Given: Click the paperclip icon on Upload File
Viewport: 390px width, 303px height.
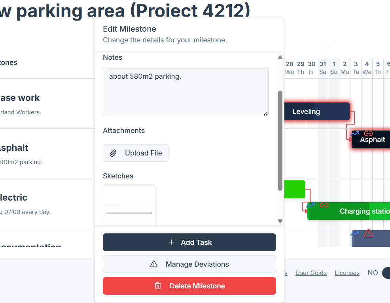Looking at the screenshot, I should pyautogui.click(x=113, y=153).
